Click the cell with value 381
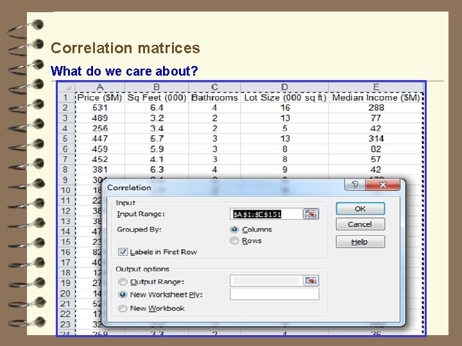This screenshot has width=462, height=346. 100,169
